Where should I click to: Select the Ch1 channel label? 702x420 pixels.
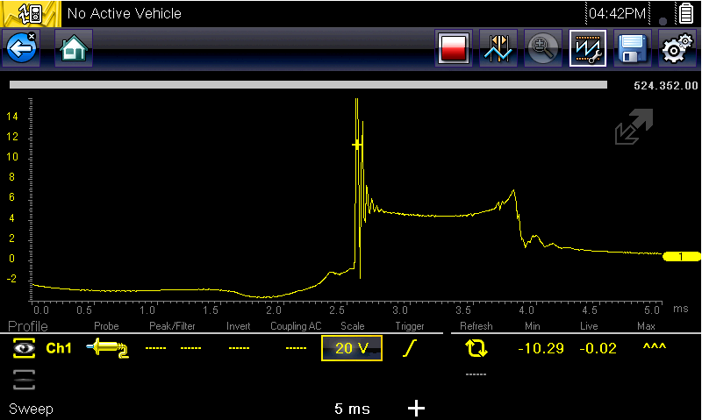59,348
